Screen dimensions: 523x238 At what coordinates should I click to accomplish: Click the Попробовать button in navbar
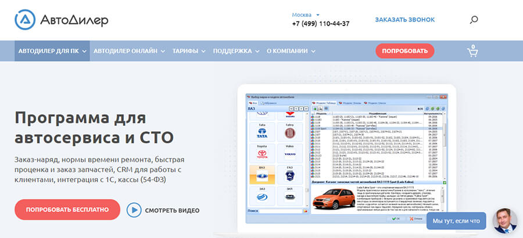404,51
